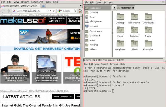Click the TED talks download thumbnail
The height and width of the screenshot is (107, 166).
point(72,69)
